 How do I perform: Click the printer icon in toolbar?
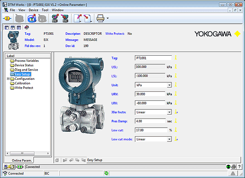100,18
